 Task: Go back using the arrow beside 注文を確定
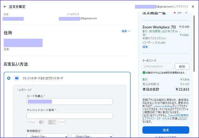(5, 6)
